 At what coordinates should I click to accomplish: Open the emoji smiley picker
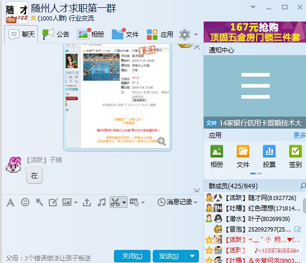[25, 202]
